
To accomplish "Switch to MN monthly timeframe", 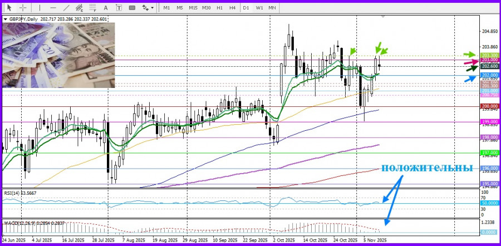I will 272,8.
